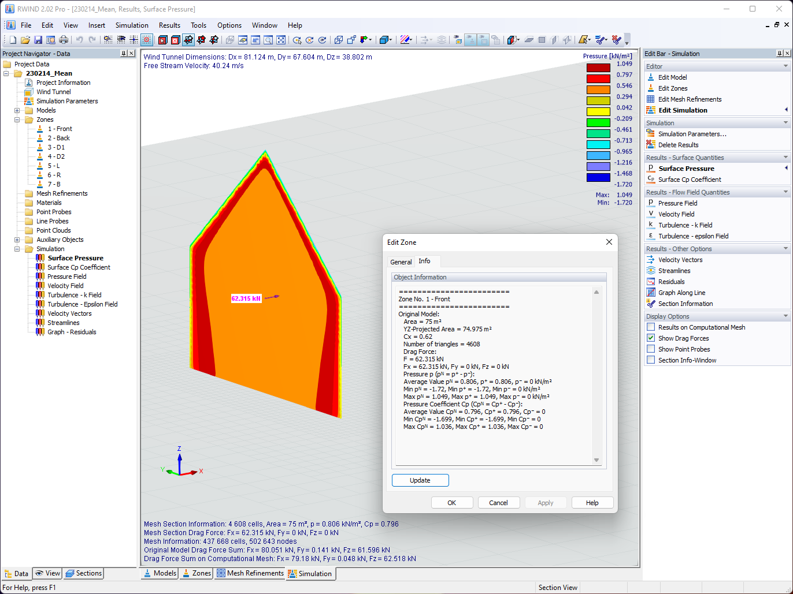
Task: Click the Update button in Edit Zone
Action: (x=420, y=480)
